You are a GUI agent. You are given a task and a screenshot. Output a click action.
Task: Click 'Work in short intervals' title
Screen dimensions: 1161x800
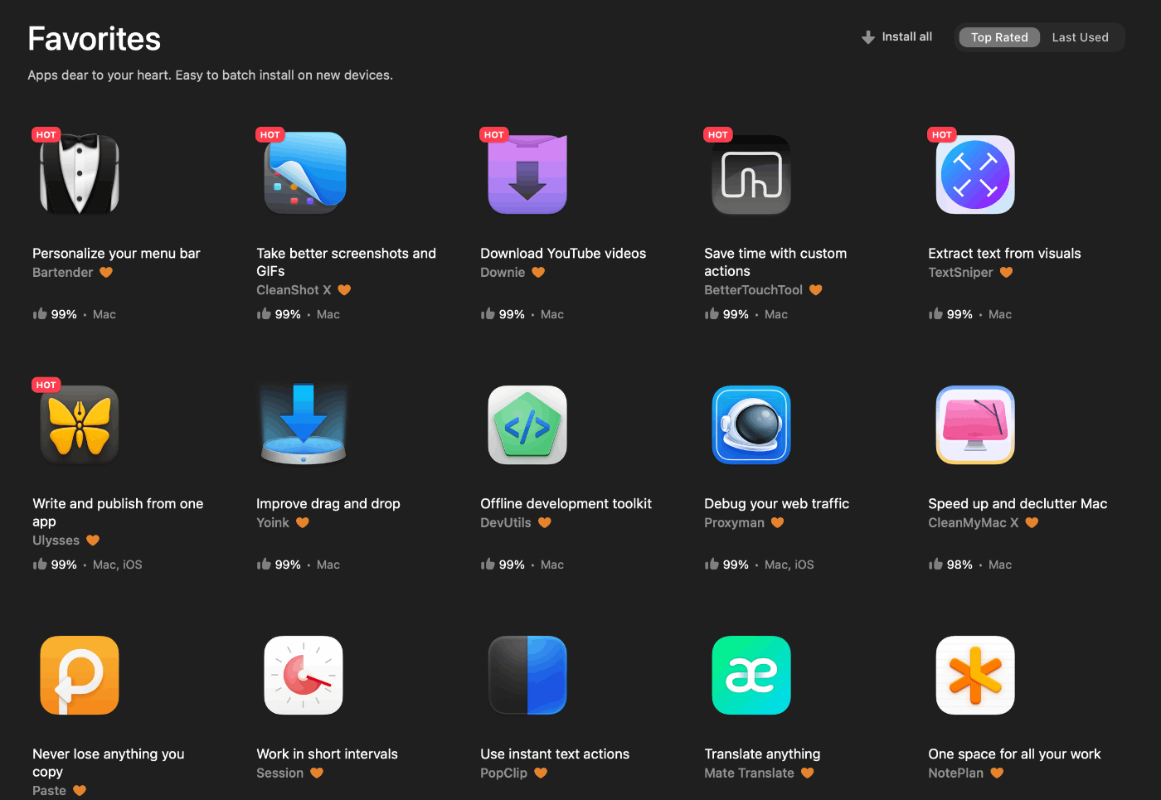tap(327, 754)
